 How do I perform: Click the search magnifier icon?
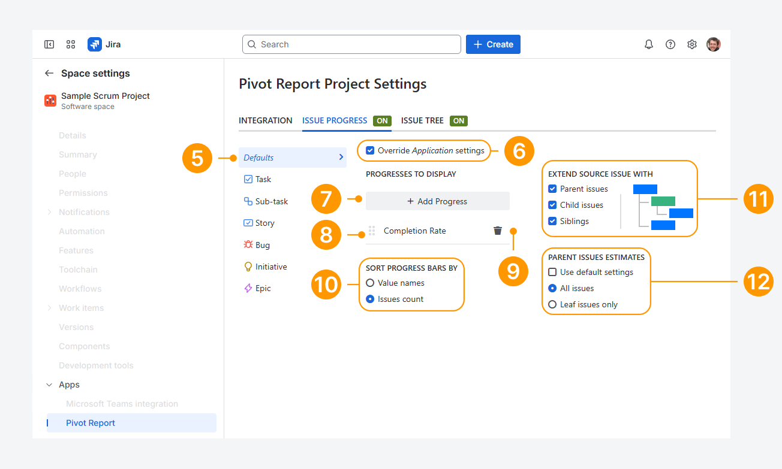(252, 44)
